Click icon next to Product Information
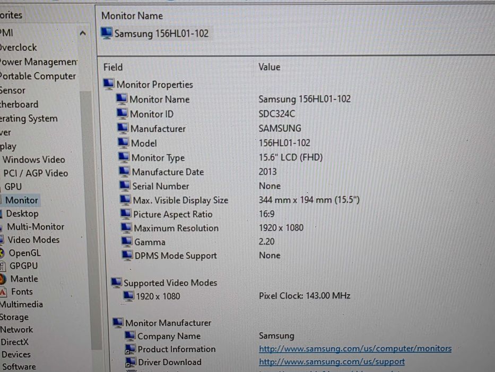This screenshot has height=372, width=495. pyautogui.click(x=131, y=349)
